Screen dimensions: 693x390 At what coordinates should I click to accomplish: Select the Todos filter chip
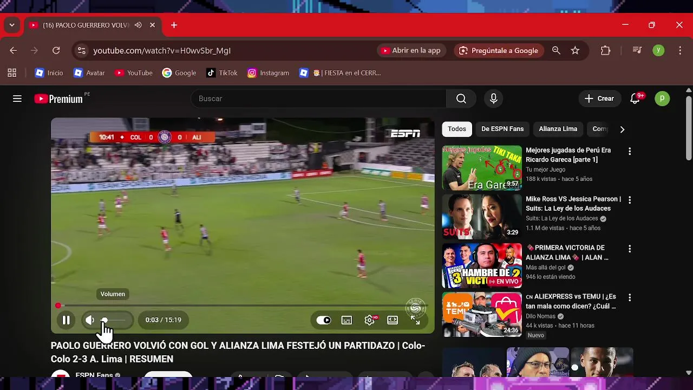(456, 129)
